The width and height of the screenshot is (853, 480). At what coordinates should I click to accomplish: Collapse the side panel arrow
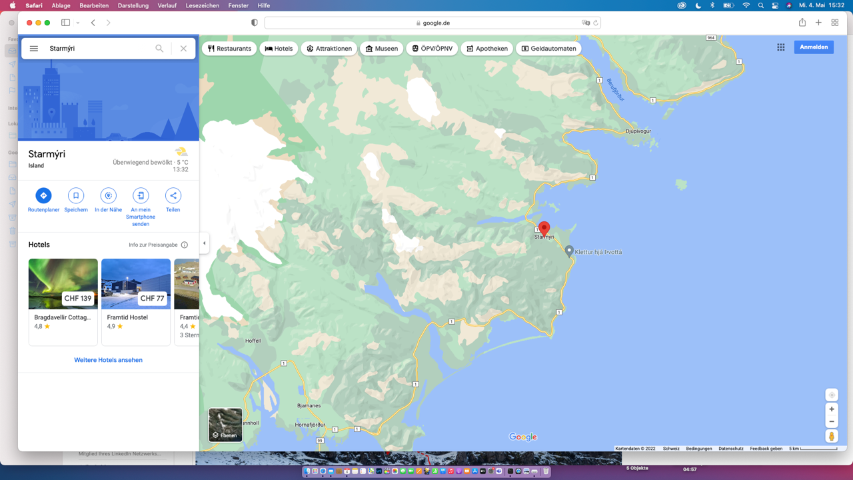coord(204,243)
